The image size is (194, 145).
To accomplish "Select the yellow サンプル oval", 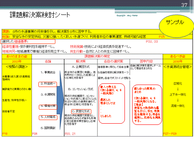I will coord(176,26).
